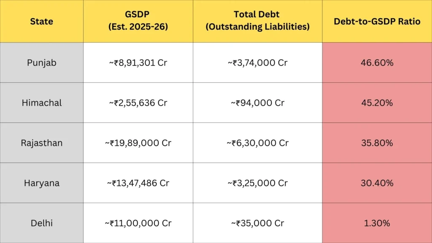Click the red 46.60% ratio cell
This screenshot has width=432, height=243.
[377, 63]
